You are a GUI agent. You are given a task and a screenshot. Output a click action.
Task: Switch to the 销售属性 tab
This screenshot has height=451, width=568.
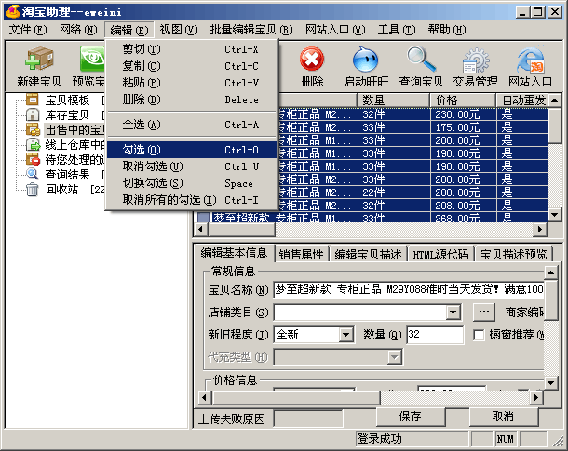[302, 255]
